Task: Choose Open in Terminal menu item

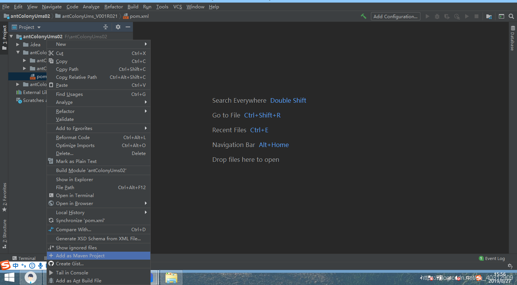Action: [98, 195]
